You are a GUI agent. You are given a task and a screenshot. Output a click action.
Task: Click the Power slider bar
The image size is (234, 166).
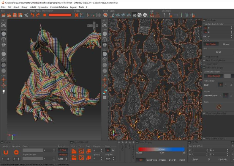[33, 150]
